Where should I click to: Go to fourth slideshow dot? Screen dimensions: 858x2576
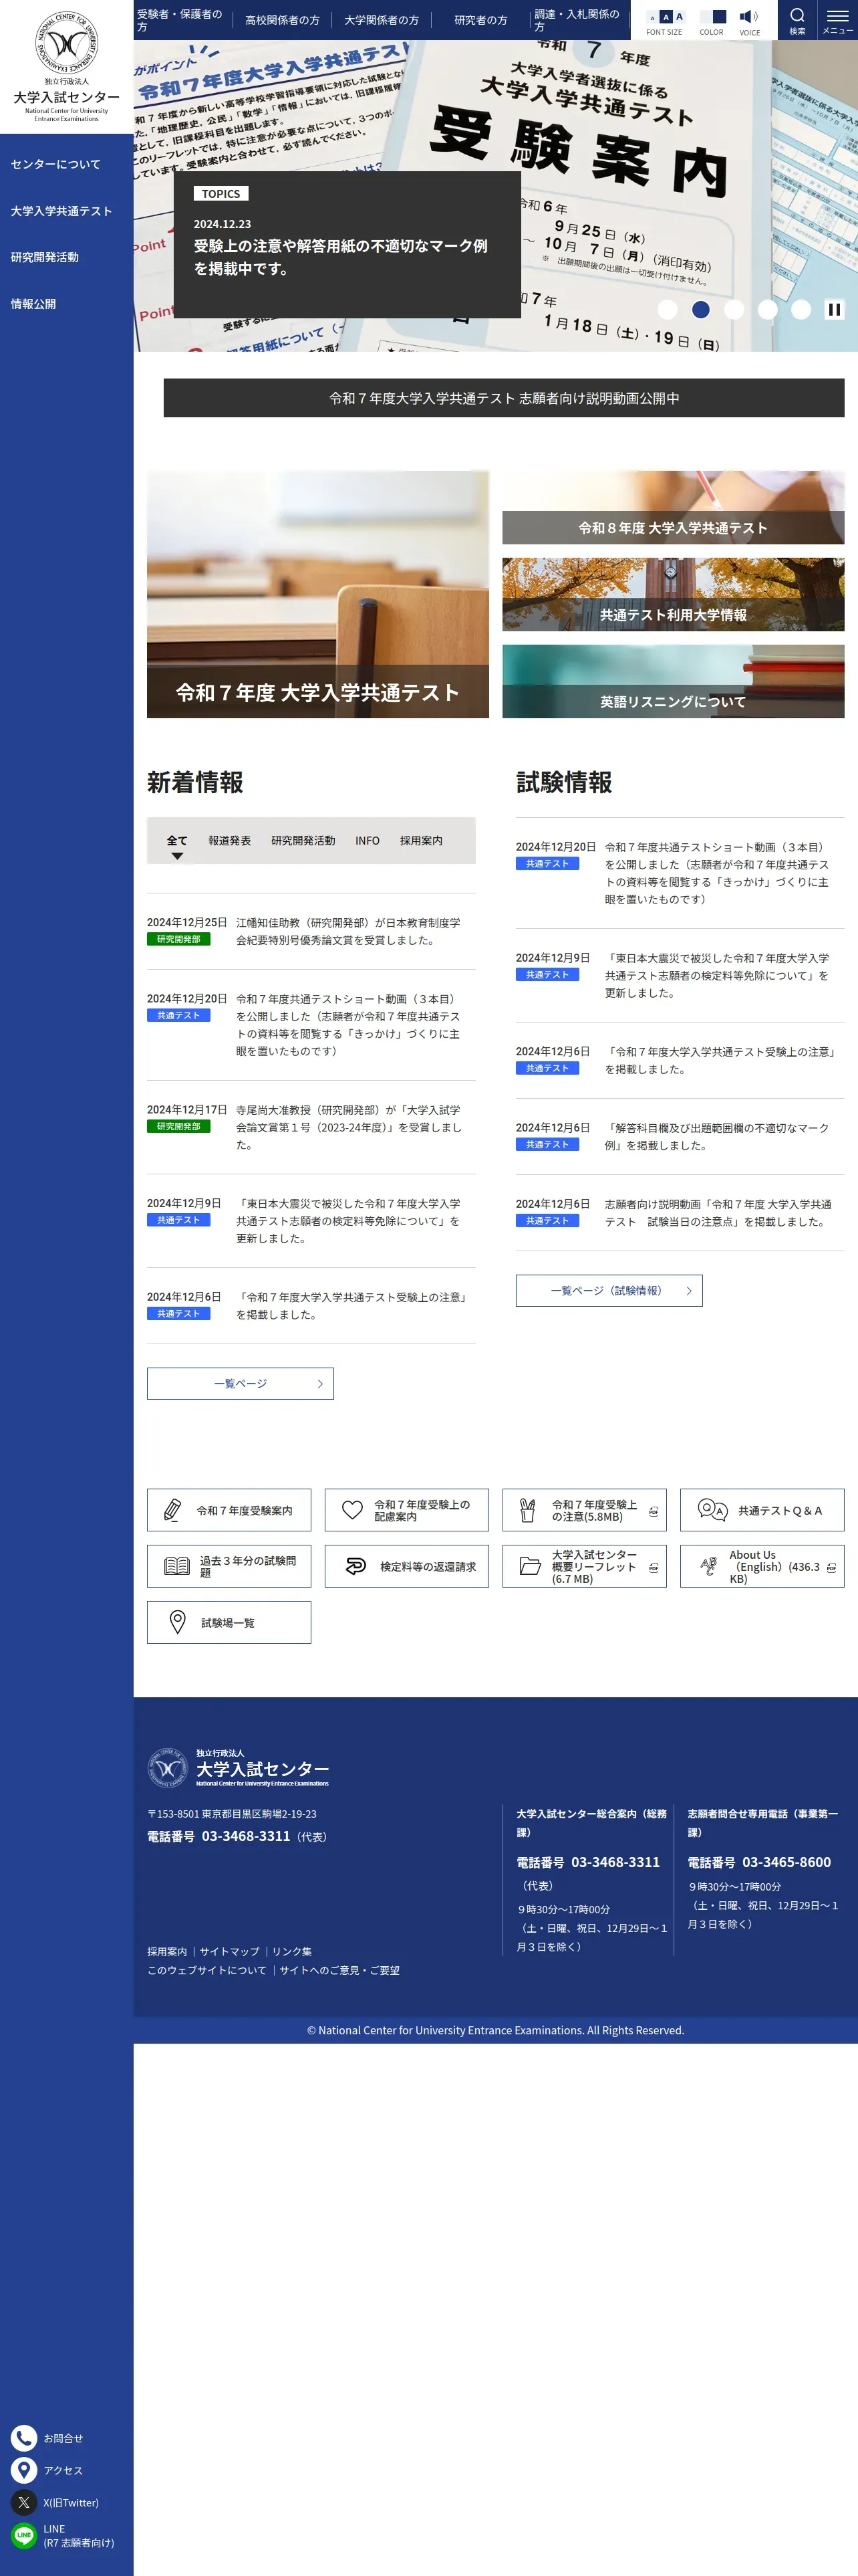click(x=768, y=310)
